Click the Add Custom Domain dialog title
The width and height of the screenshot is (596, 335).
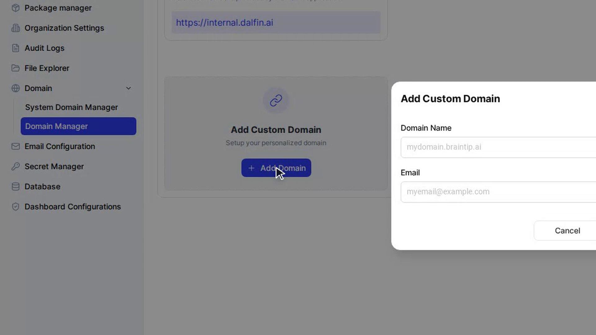tap(450, 99)
